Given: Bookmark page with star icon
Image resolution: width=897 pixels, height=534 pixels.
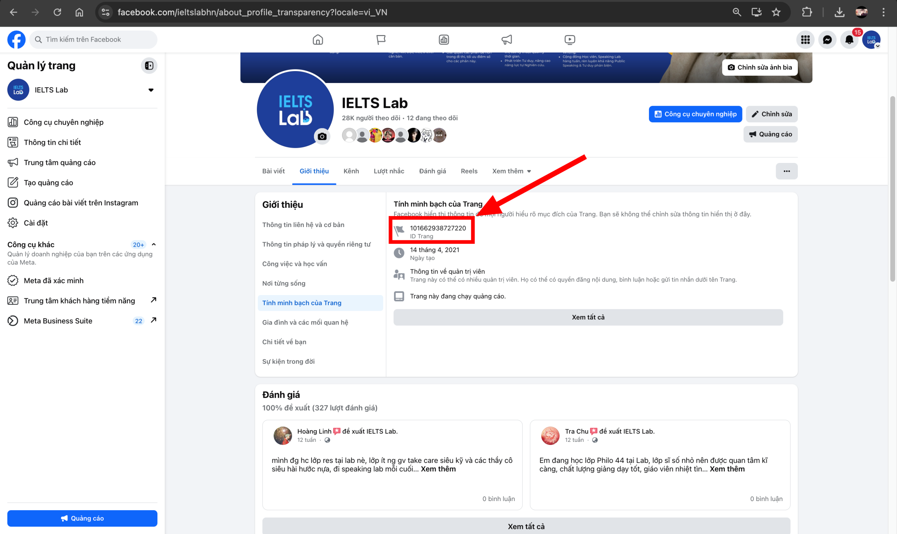Looking at the screenshot, I should [x=776, y=12].
